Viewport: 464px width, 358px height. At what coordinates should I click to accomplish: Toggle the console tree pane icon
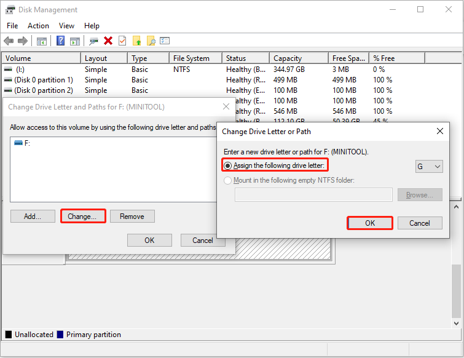(x=42, y=41)
